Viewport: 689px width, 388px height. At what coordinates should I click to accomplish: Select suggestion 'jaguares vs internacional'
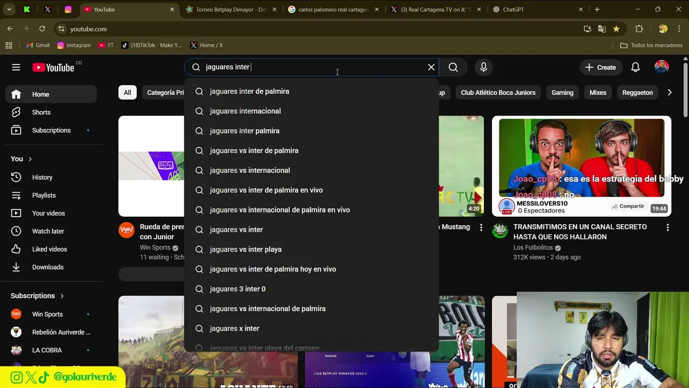(311, 170)
